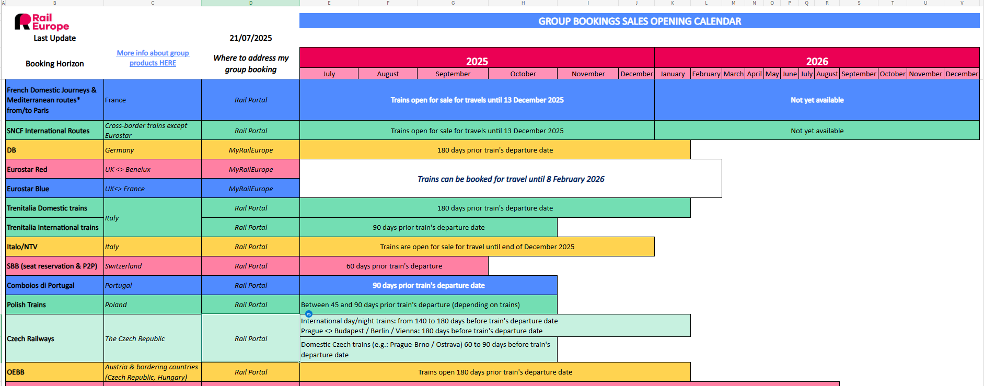Click the 2025 'September' month cell
Image resolution: width=984 pixels, height=386 pixels.
[453, 74]
